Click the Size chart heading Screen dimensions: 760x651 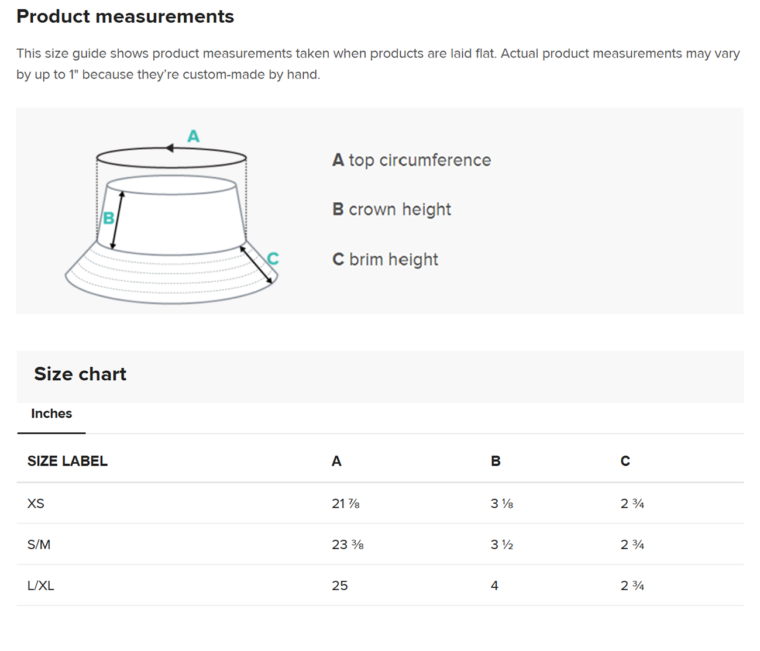tap(80, 374)
